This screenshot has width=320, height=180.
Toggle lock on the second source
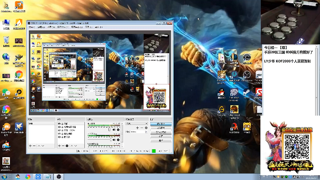pyautogui.click(x=62, y=127)
